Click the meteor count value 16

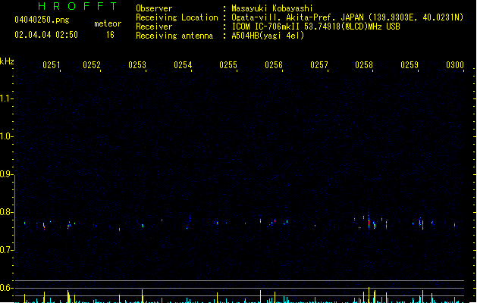click(x=110, y=35)
